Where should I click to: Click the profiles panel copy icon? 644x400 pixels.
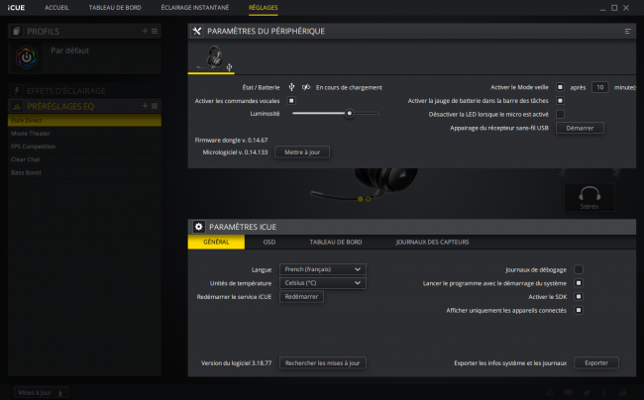[17, 31]
